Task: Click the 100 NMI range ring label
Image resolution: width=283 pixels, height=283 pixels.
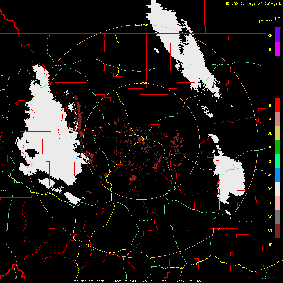Action: coord(141,25)
